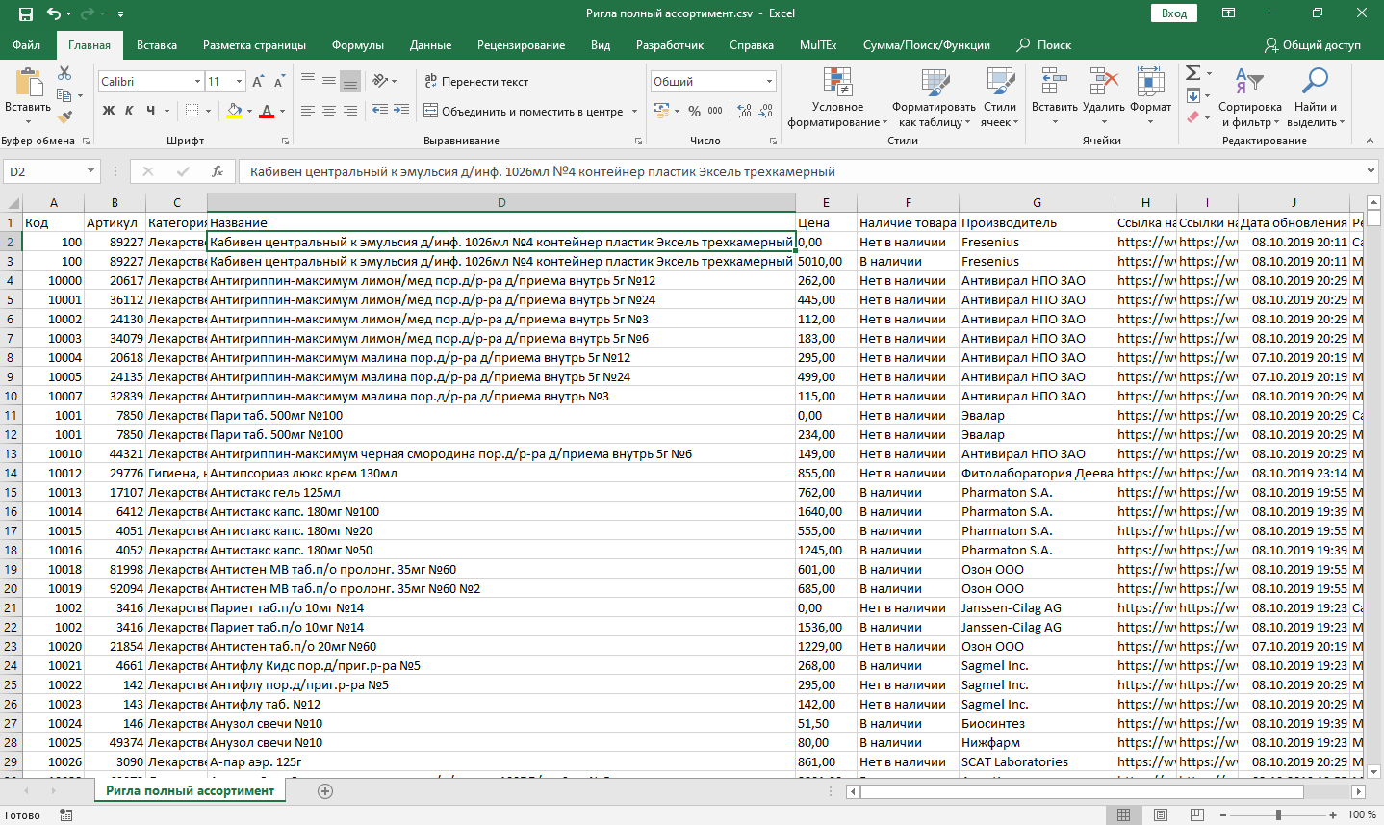Open Format as Table (Форматировать как таблицу)
The height and width of the screenshot is (825, 1384).
tap(934, 97)
